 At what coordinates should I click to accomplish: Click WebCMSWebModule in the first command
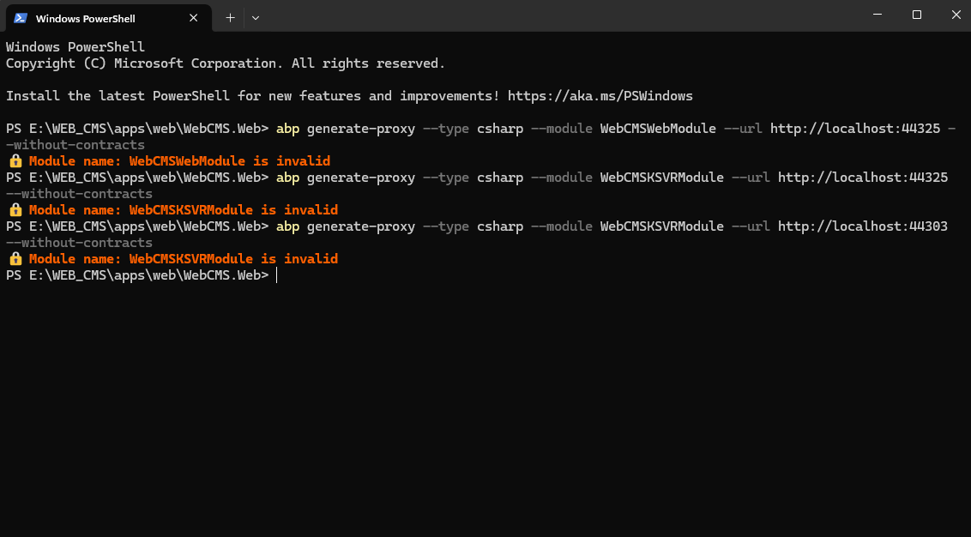coord(657,129)
